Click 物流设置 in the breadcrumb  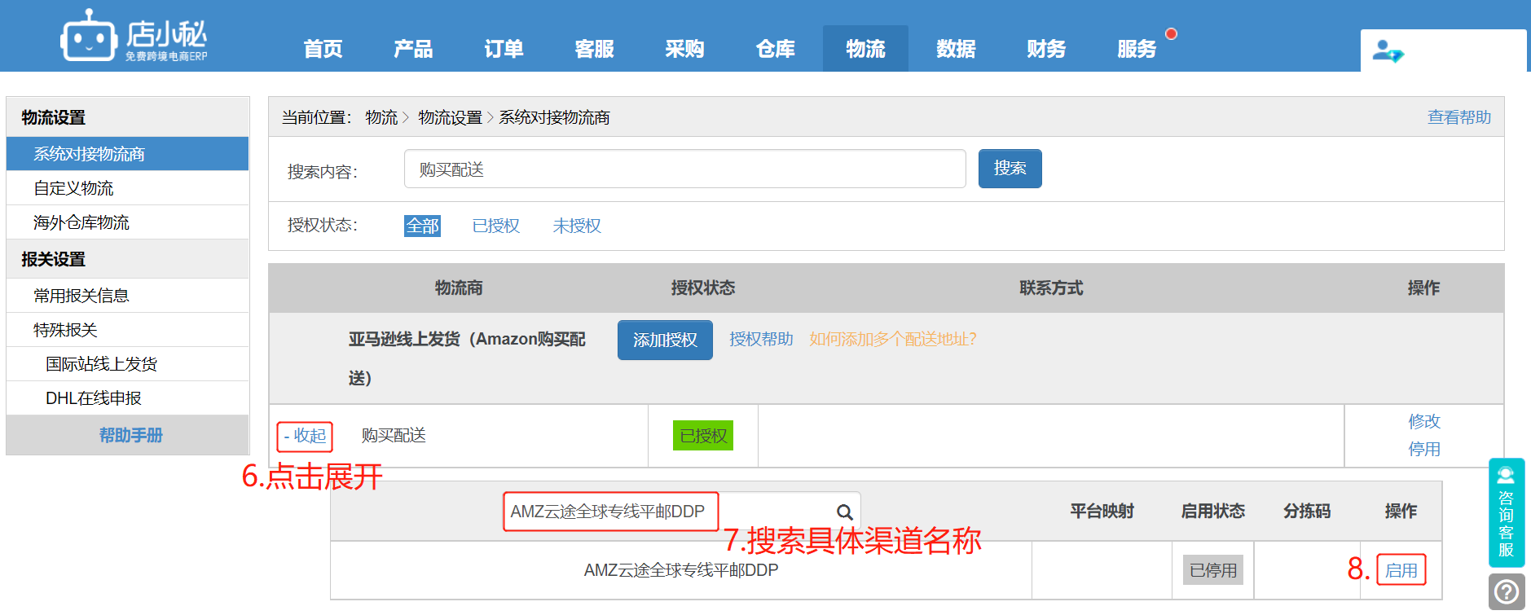pos(450,117)
